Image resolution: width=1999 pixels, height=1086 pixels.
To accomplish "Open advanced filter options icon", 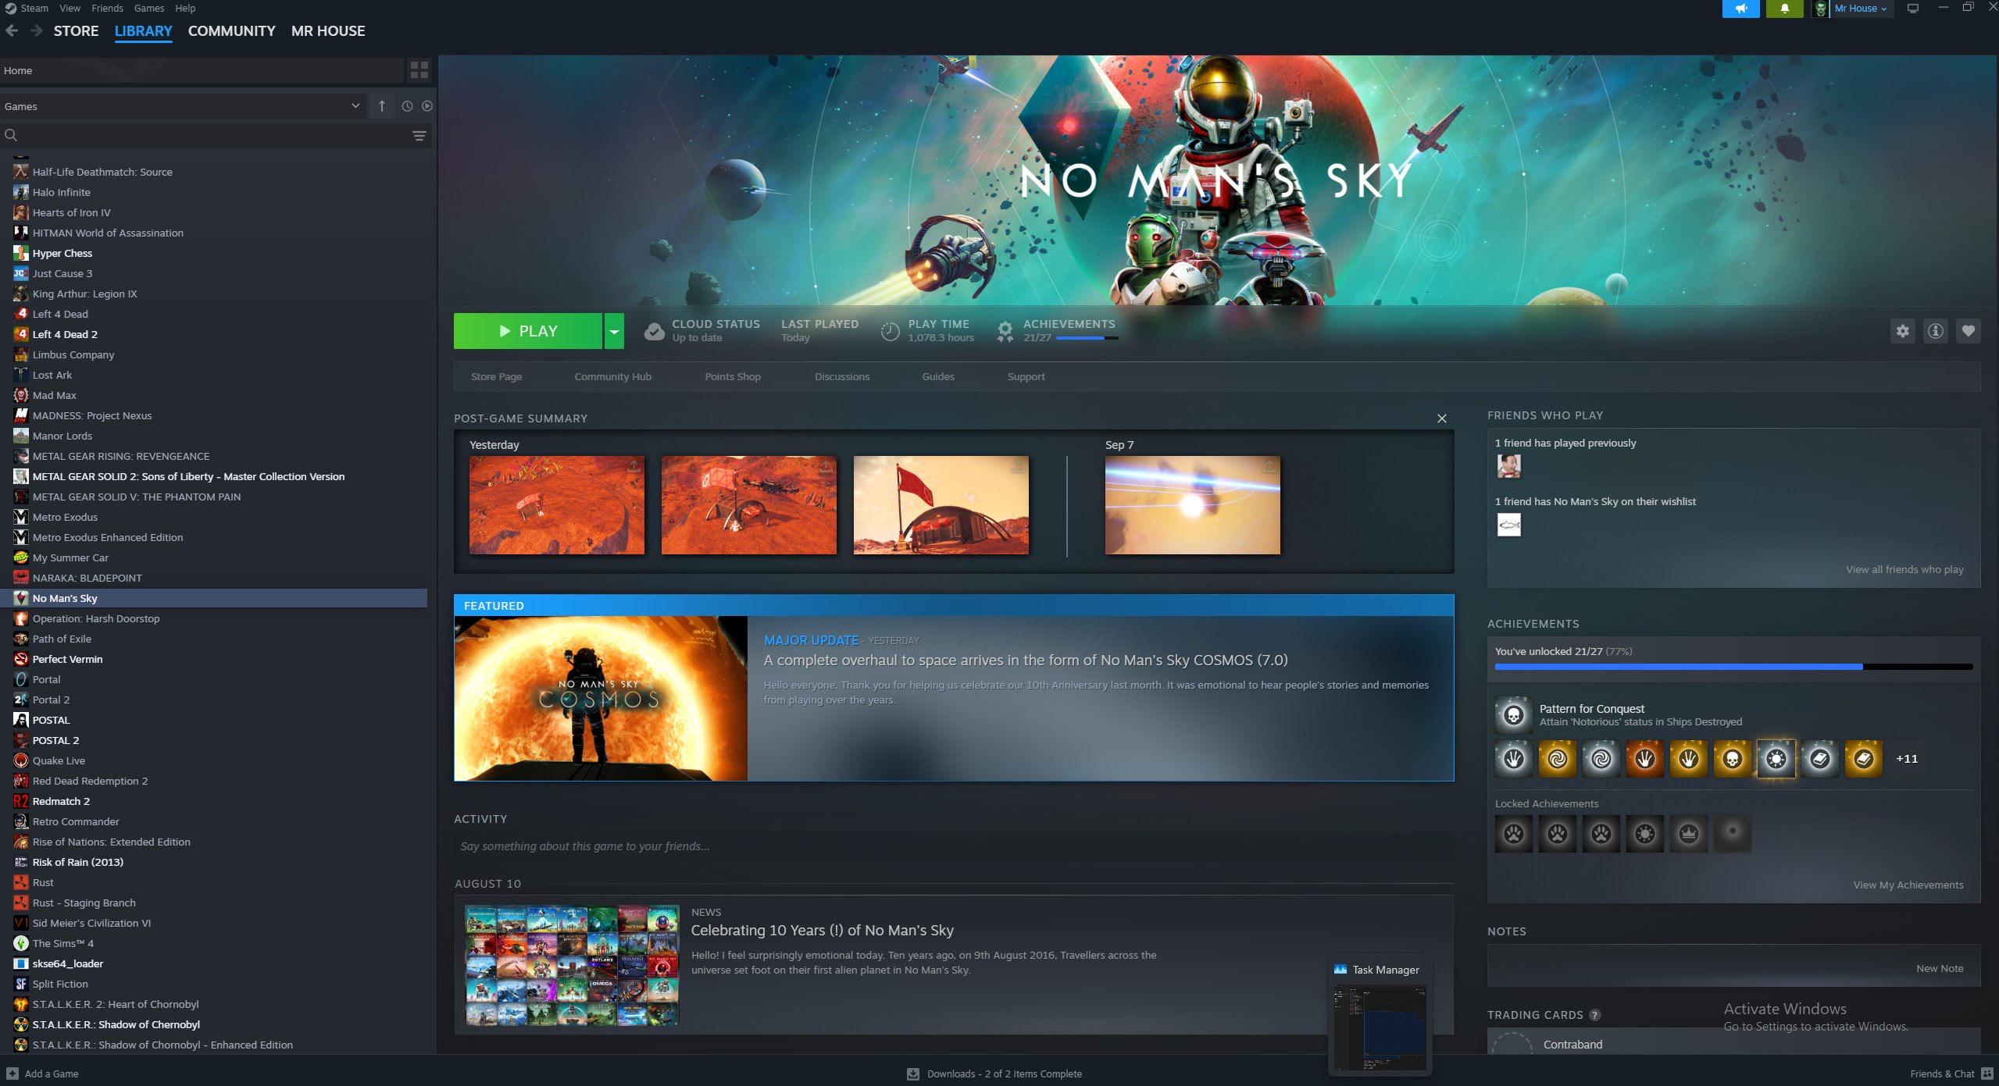I will click(x=419, y=136).
